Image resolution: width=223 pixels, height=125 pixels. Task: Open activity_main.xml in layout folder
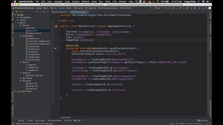(35, 76)
